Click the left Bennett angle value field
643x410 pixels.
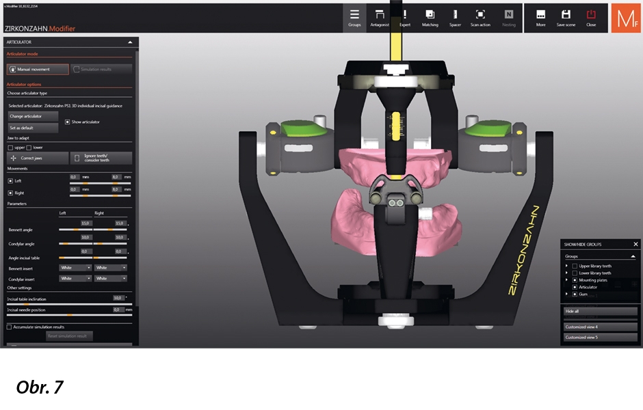coord(86,223)
